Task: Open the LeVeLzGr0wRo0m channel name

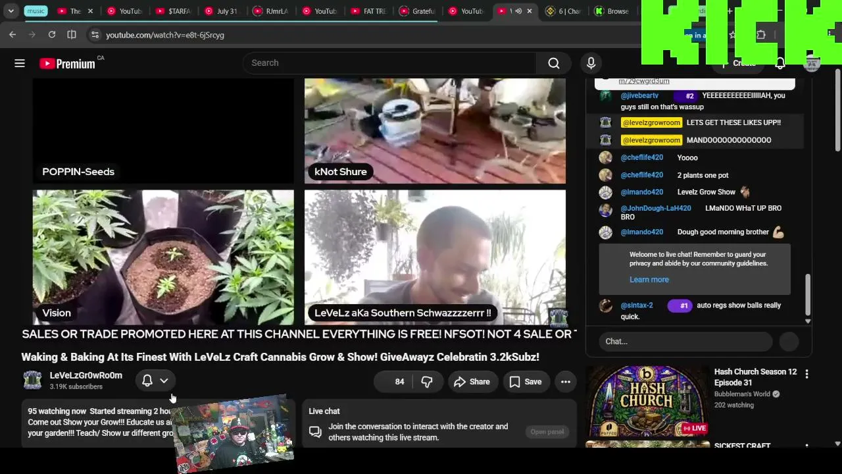Action: coord(86,375)
